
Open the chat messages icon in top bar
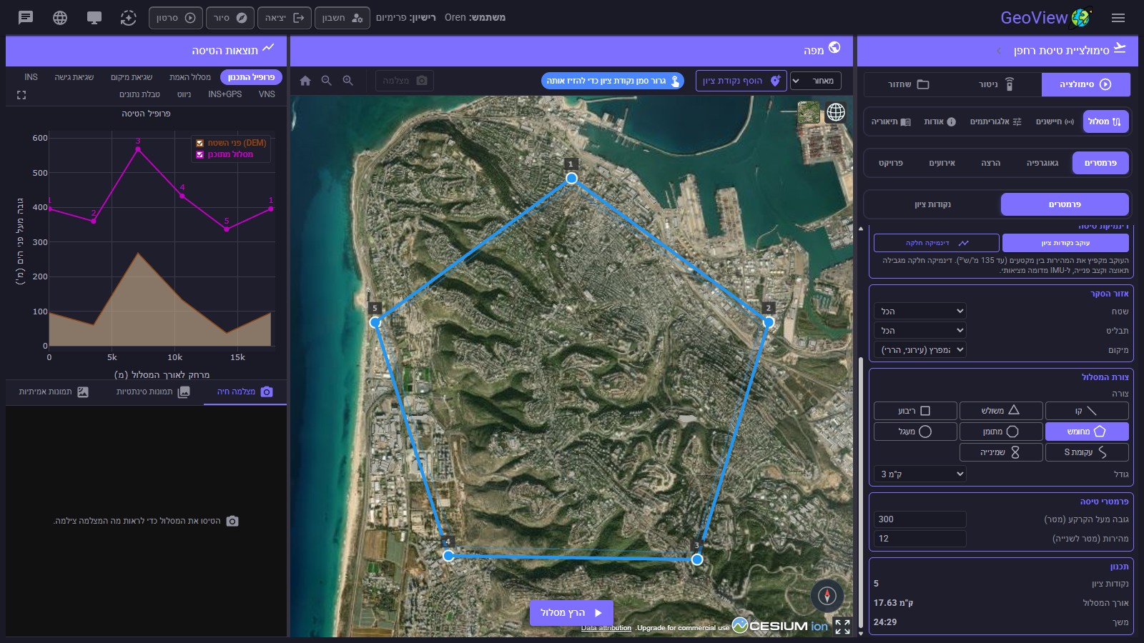click(x=26, y=18)
